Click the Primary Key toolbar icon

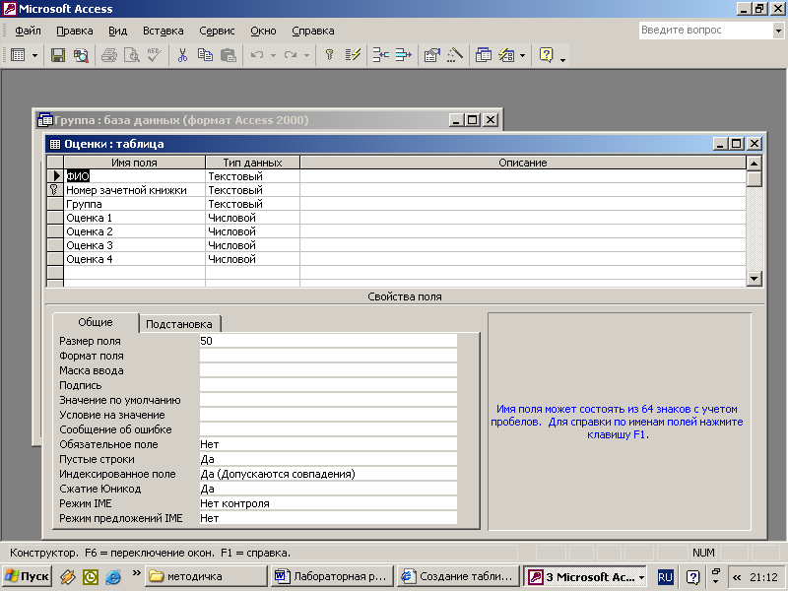coord(329,55)
